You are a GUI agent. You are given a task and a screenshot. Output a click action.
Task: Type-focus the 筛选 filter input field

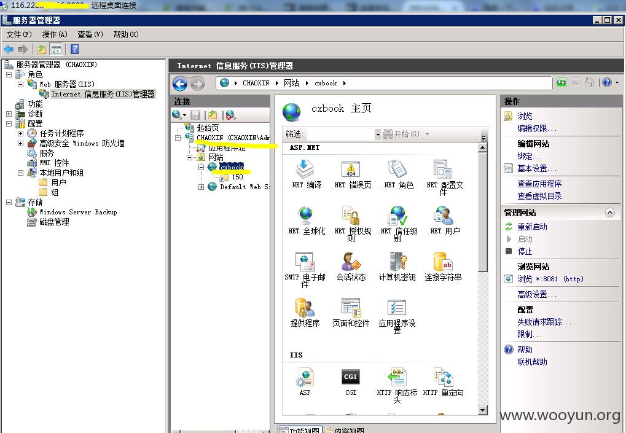click(340, 135)
